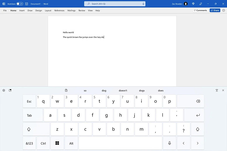The image size is (227, 151).
Task: Open the Microsoft Premium diamond icon
Action: click(x=193, y=4)
